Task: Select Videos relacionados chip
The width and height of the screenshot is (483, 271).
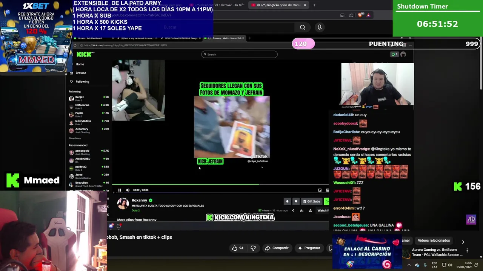Action: 434,241
